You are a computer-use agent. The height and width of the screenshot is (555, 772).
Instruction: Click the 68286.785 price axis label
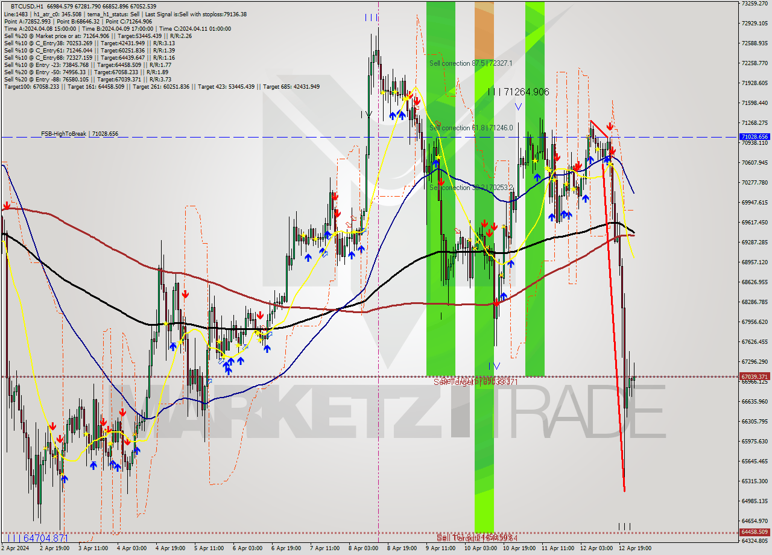[x=756, y=302]
